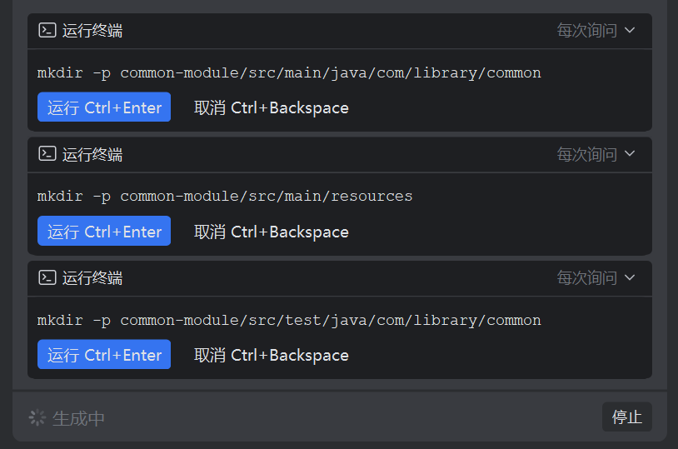Click the 生成中 loading spinner icon

pos(37,418)
